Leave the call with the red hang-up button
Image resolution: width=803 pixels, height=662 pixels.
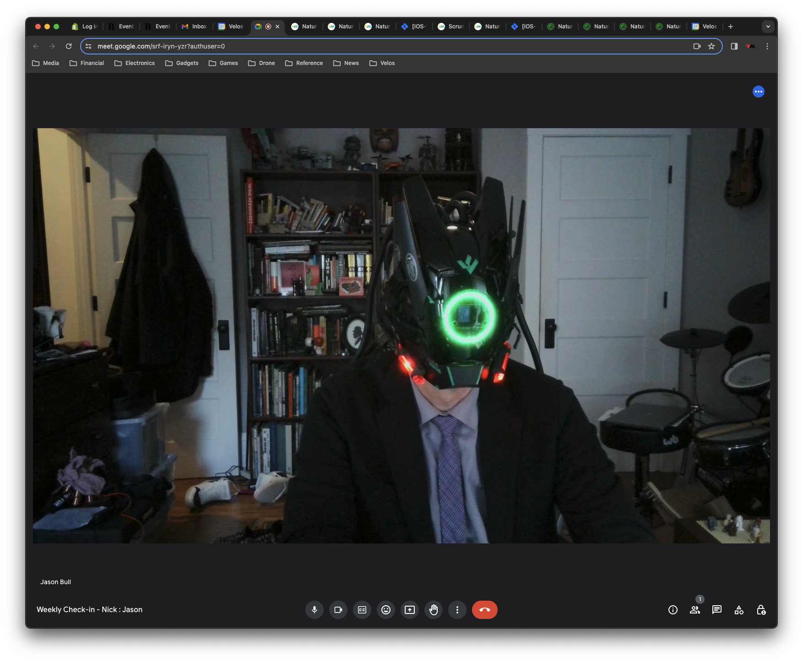point(484,609)
